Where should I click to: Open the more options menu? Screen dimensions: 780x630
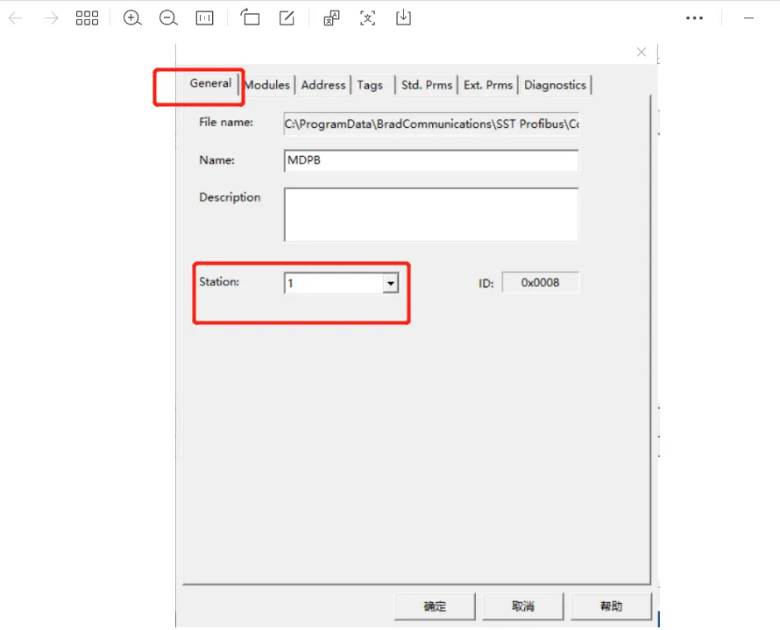(x=694, y=18)
